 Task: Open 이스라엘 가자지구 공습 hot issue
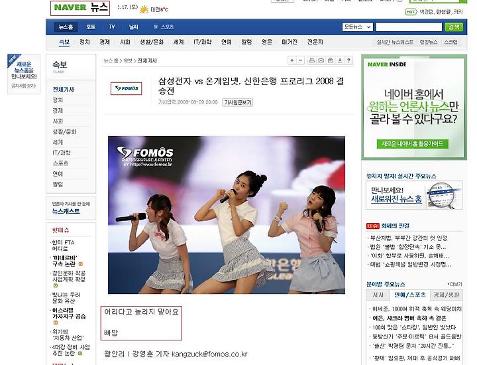coord(69,313)
